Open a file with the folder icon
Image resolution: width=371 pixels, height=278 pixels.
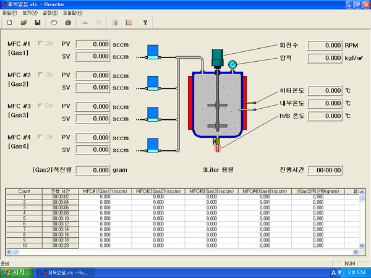click(x=24, y=23)
